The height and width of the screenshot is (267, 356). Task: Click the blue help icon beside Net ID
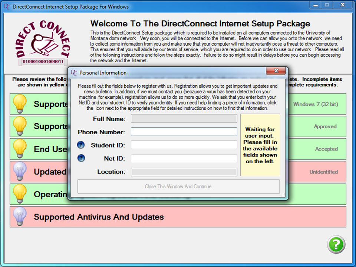tap(81, 158)
